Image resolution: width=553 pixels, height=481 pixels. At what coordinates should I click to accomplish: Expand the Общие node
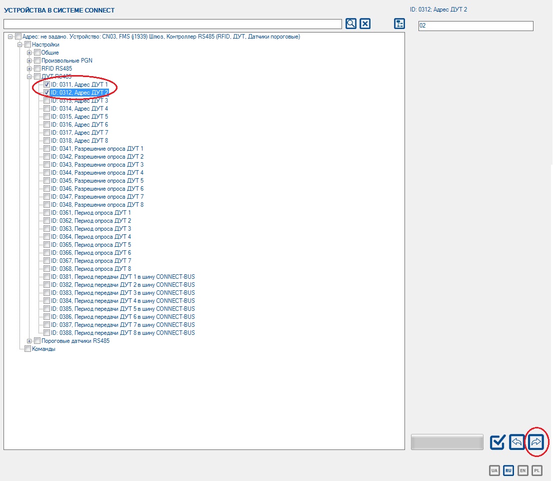pyautogui.click(x=29, y=53)
